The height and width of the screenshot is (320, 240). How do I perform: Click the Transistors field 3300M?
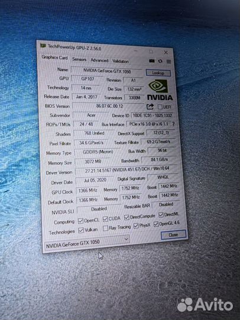pos(134,98)
